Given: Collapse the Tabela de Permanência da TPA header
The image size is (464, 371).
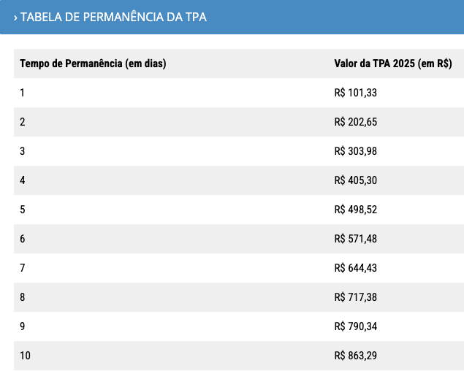Looking at the screenshot, I should tap(232, 17).
